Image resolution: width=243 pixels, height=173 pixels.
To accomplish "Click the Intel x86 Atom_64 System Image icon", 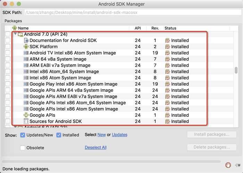I will 26,72.
